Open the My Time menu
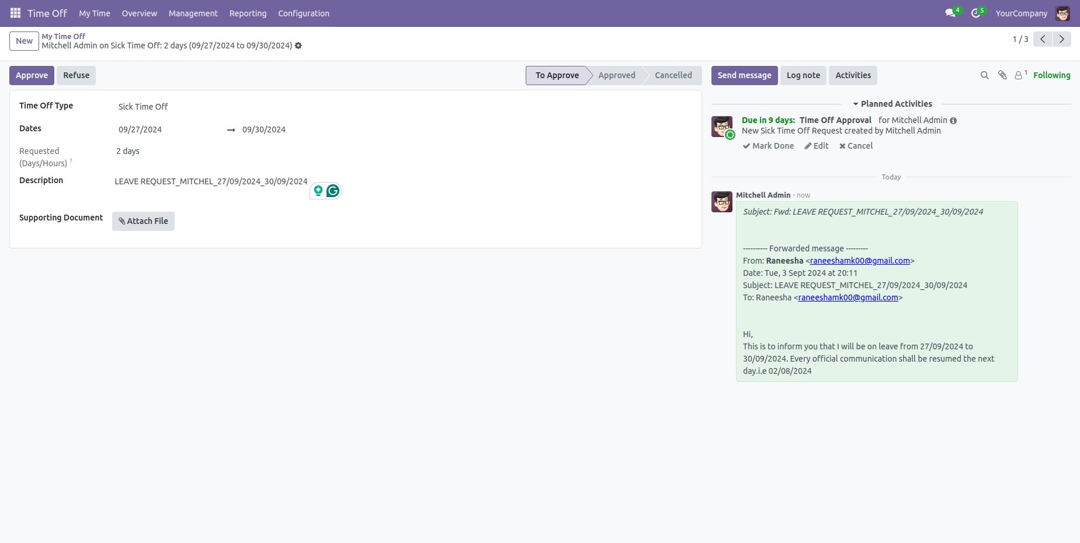 (95, 13)
